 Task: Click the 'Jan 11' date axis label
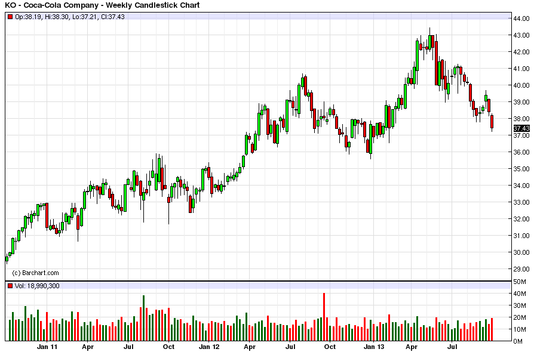pyautogui.click(x=47, y=347)
